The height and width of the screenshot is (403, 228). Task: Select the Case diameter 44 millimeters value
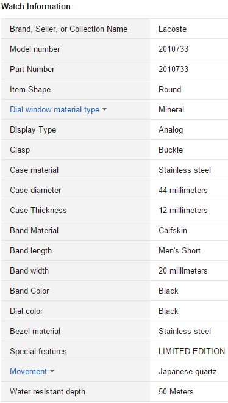(183, 190)
